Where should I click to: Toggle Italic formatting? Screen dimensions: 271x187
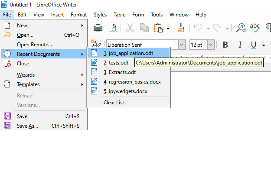click(x=240, y=45)
